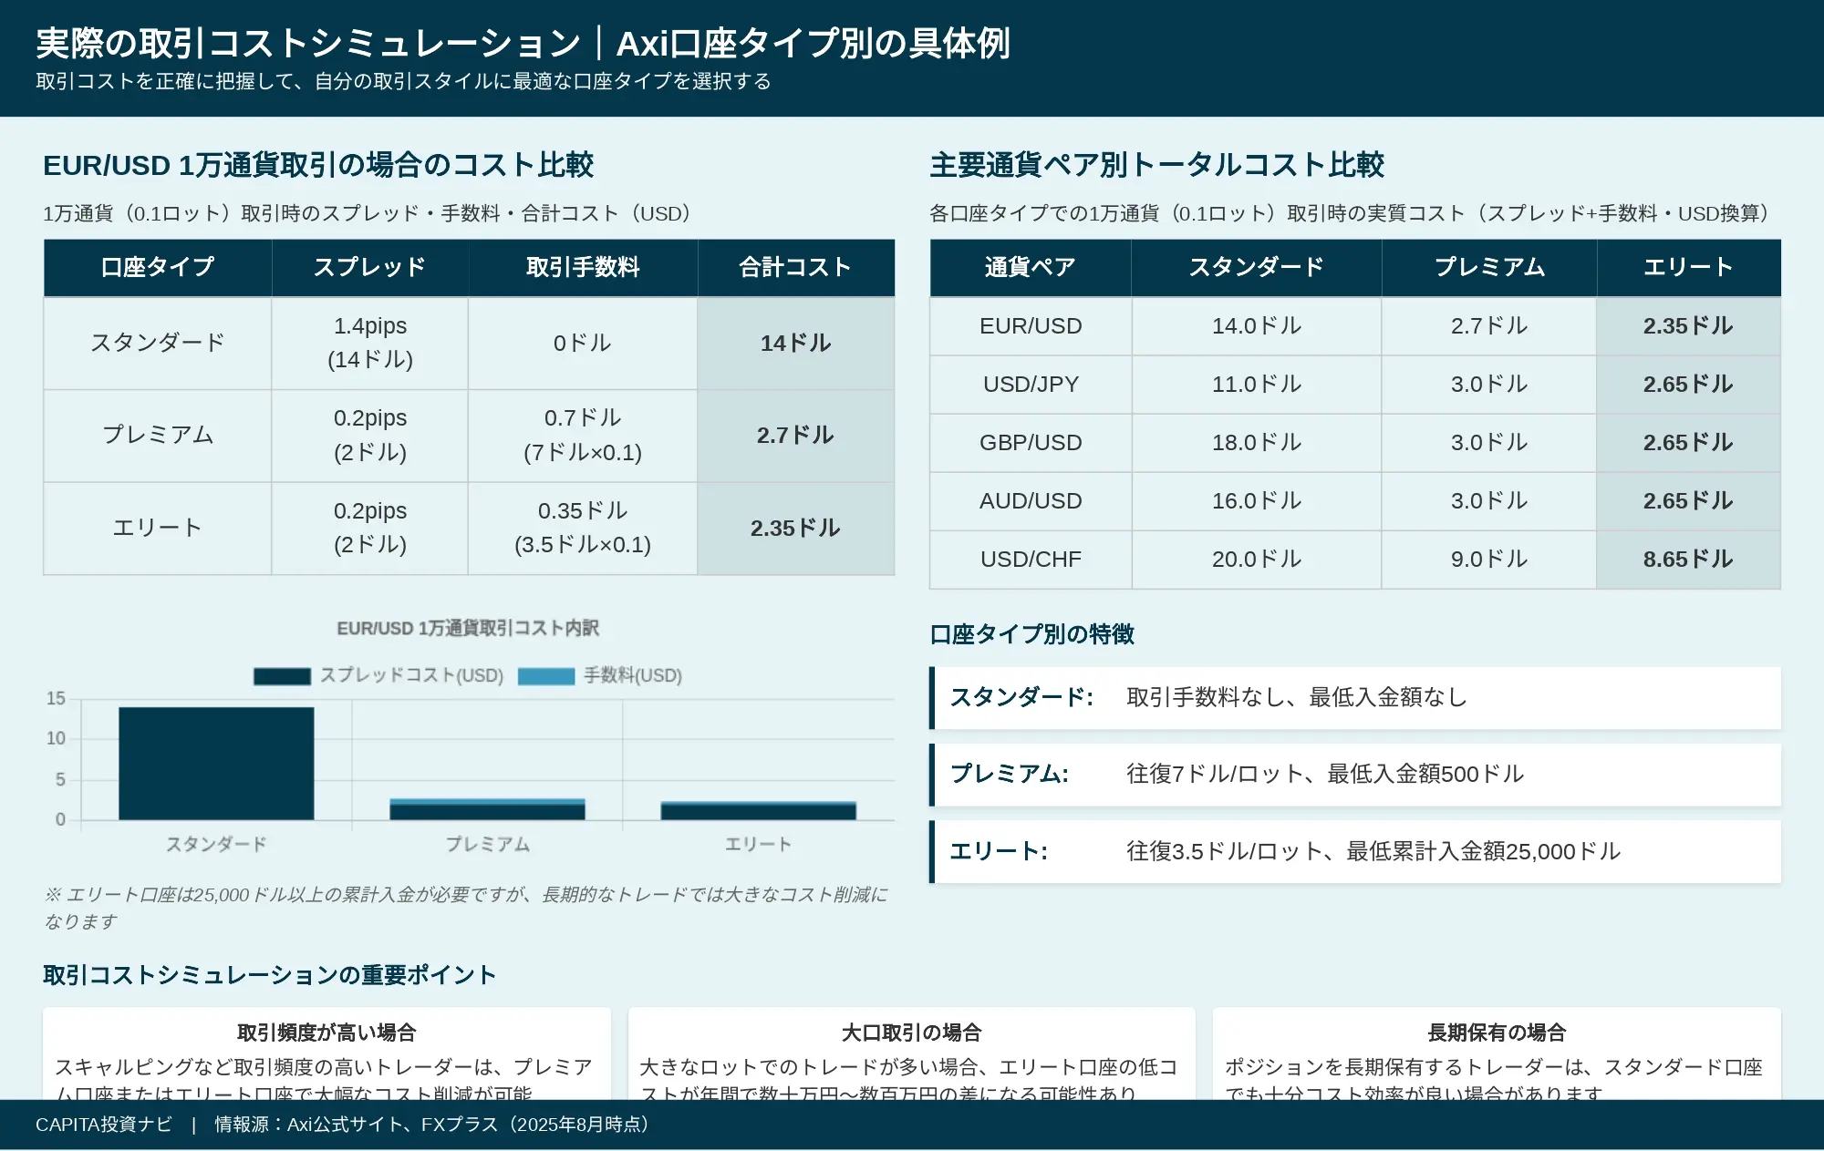Click the 8.65ドル USD/CHF elite cell
Image resolution: width=1824 pixels, height=1151 pixels.
point(1688,560)
